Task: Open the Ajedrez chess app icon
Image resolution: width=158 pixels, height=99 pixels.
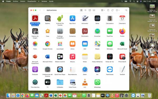Action: click(x=48, y=18)
